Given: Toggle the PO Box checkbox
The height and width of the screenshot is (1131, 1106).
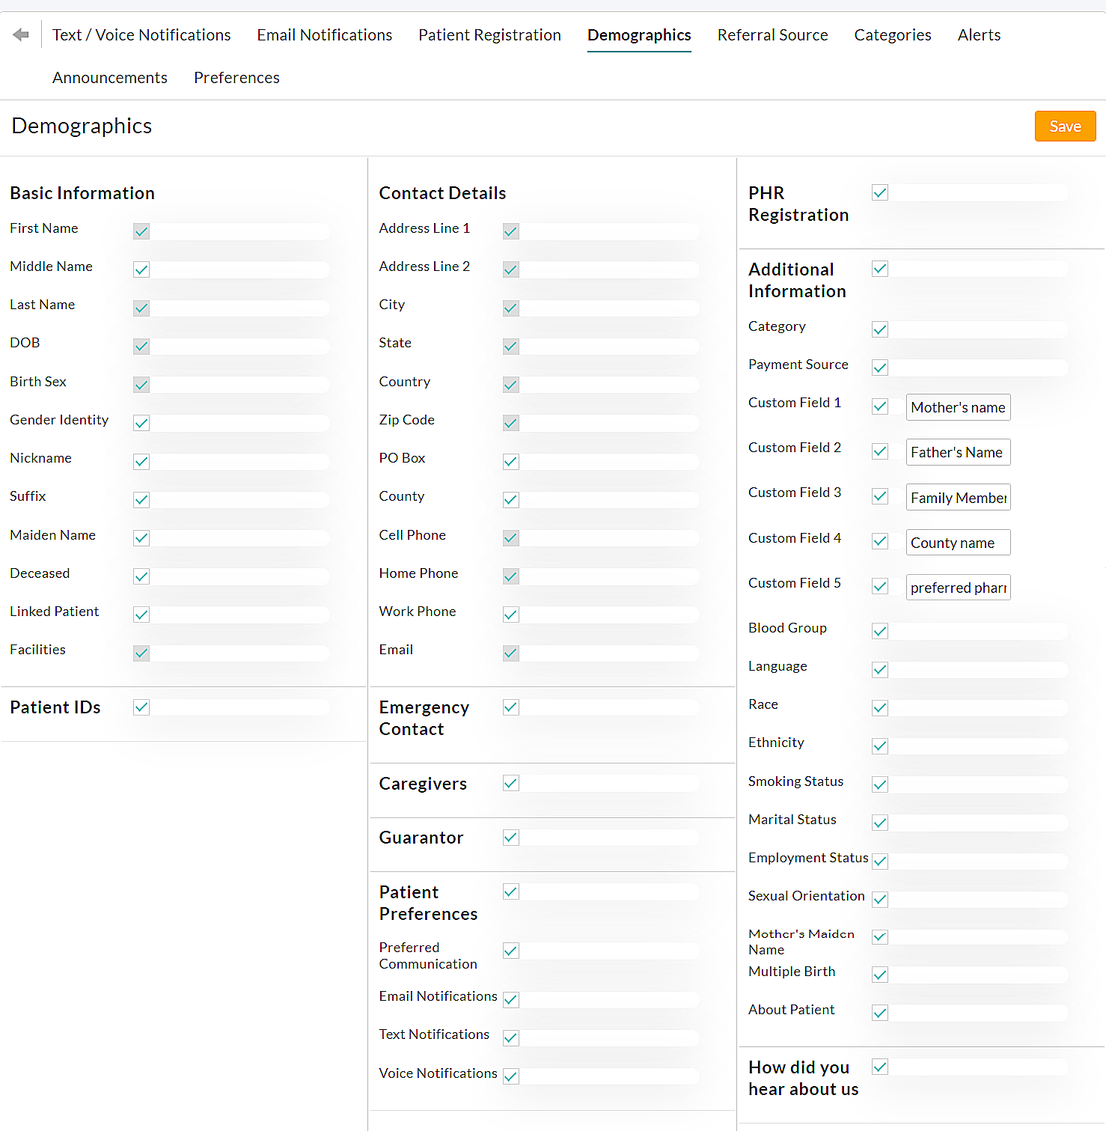Looking at the screenshot, I should click(511, 461).
